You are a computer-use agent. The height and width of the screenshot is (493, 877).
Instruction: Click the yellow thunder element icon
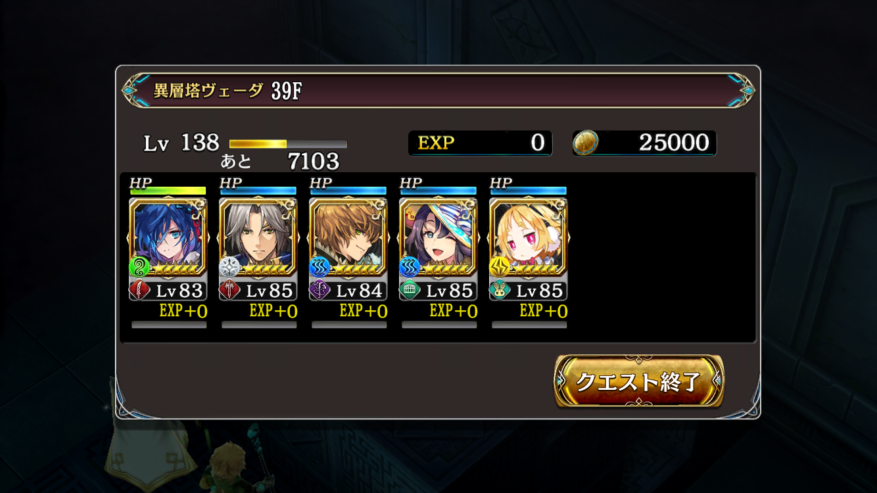(x=500, y=267)
